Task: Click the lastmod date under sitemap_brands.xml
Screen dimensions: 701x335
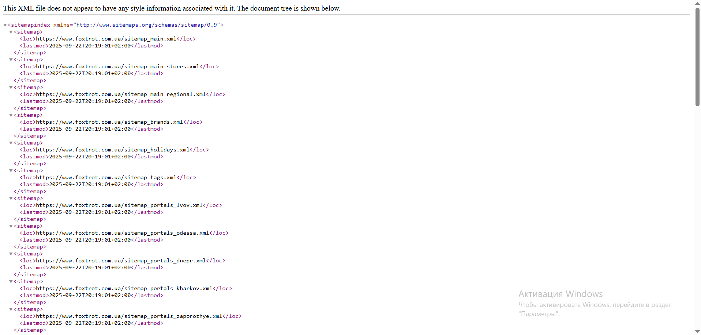Action: (x=90, y=129)
